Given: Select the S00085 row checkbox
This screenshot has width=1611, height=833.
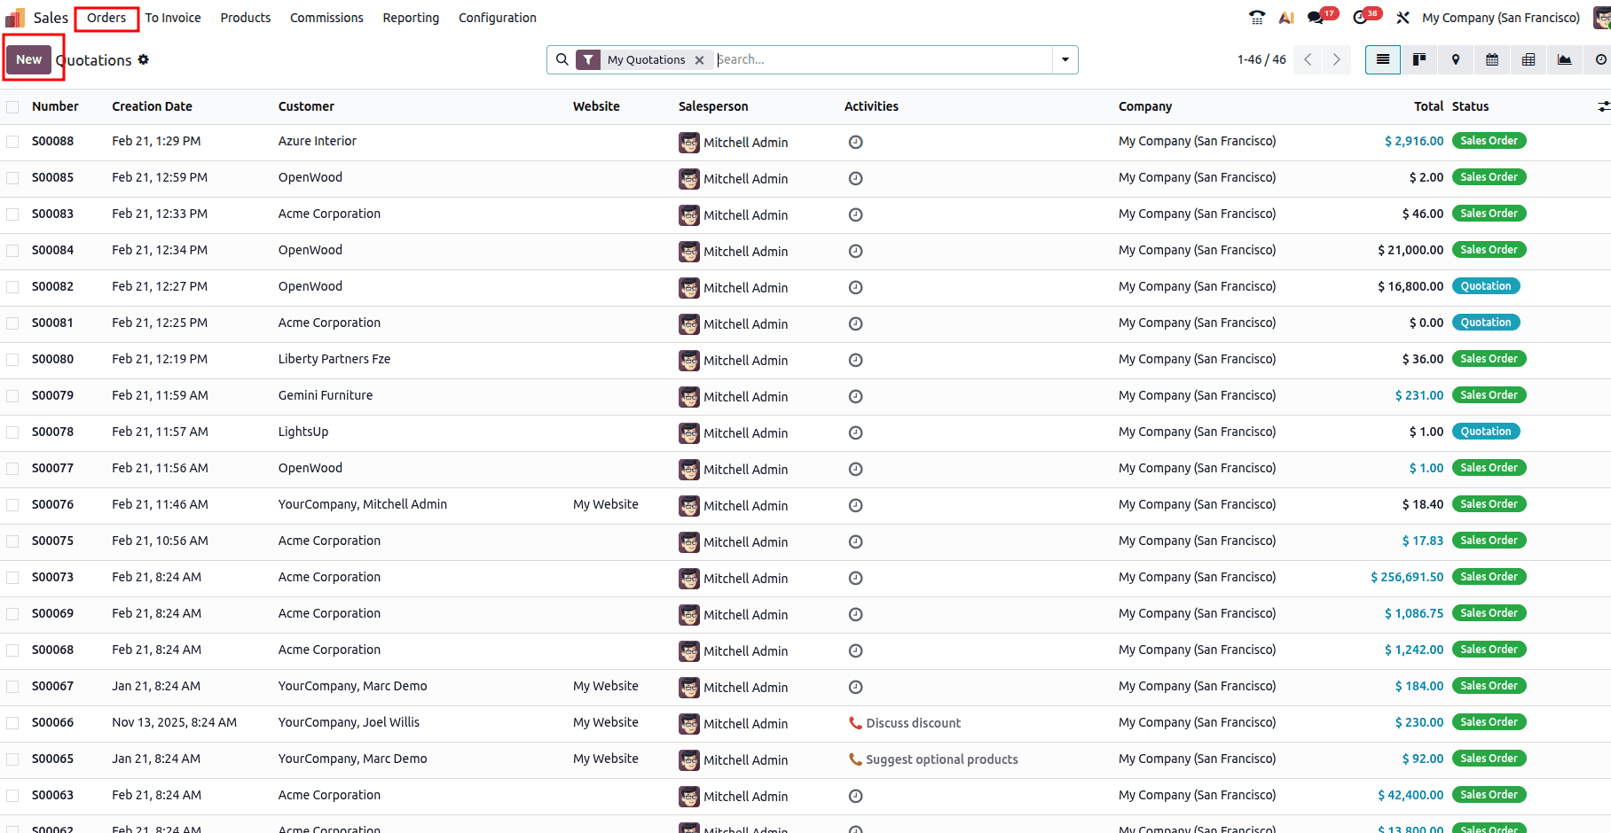Looking at the screenshot, I should click(12, 178).
